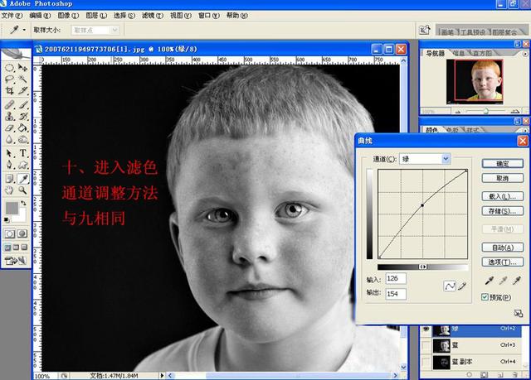The width and height of the screenshot is (531, 380).
Task: Select the Magic Wand tool
Action: pyautogui.click(x=23, y=79)
